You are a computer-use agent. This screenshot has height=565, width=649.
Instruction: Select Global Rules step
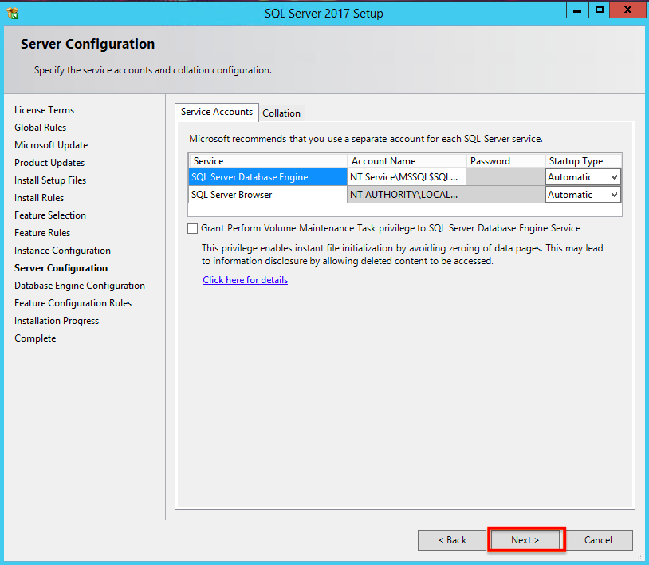pyautogui.click(x=40, y=128)
